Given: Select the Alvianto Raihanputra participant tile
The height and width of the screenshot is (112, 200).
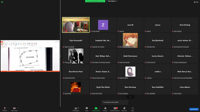Looking at the screenshot, I should click(185, 56).
